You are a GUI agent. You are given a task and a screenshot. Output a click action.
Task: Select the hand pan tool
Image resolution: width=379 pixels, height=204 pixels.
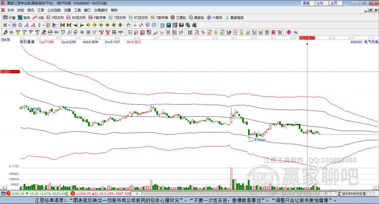coord(128,25)
